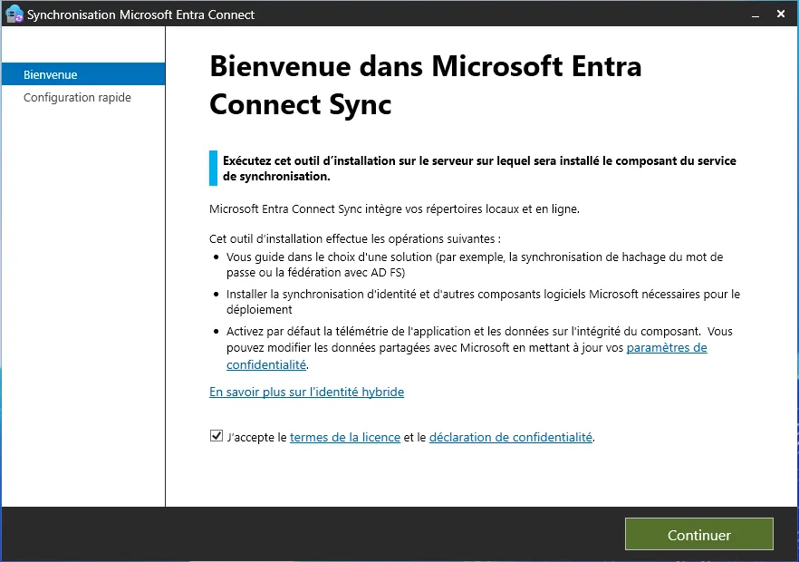The image size is (799, 562).
Task: Click the Entra Connect app icon in title bar
Action: point(14,15)
